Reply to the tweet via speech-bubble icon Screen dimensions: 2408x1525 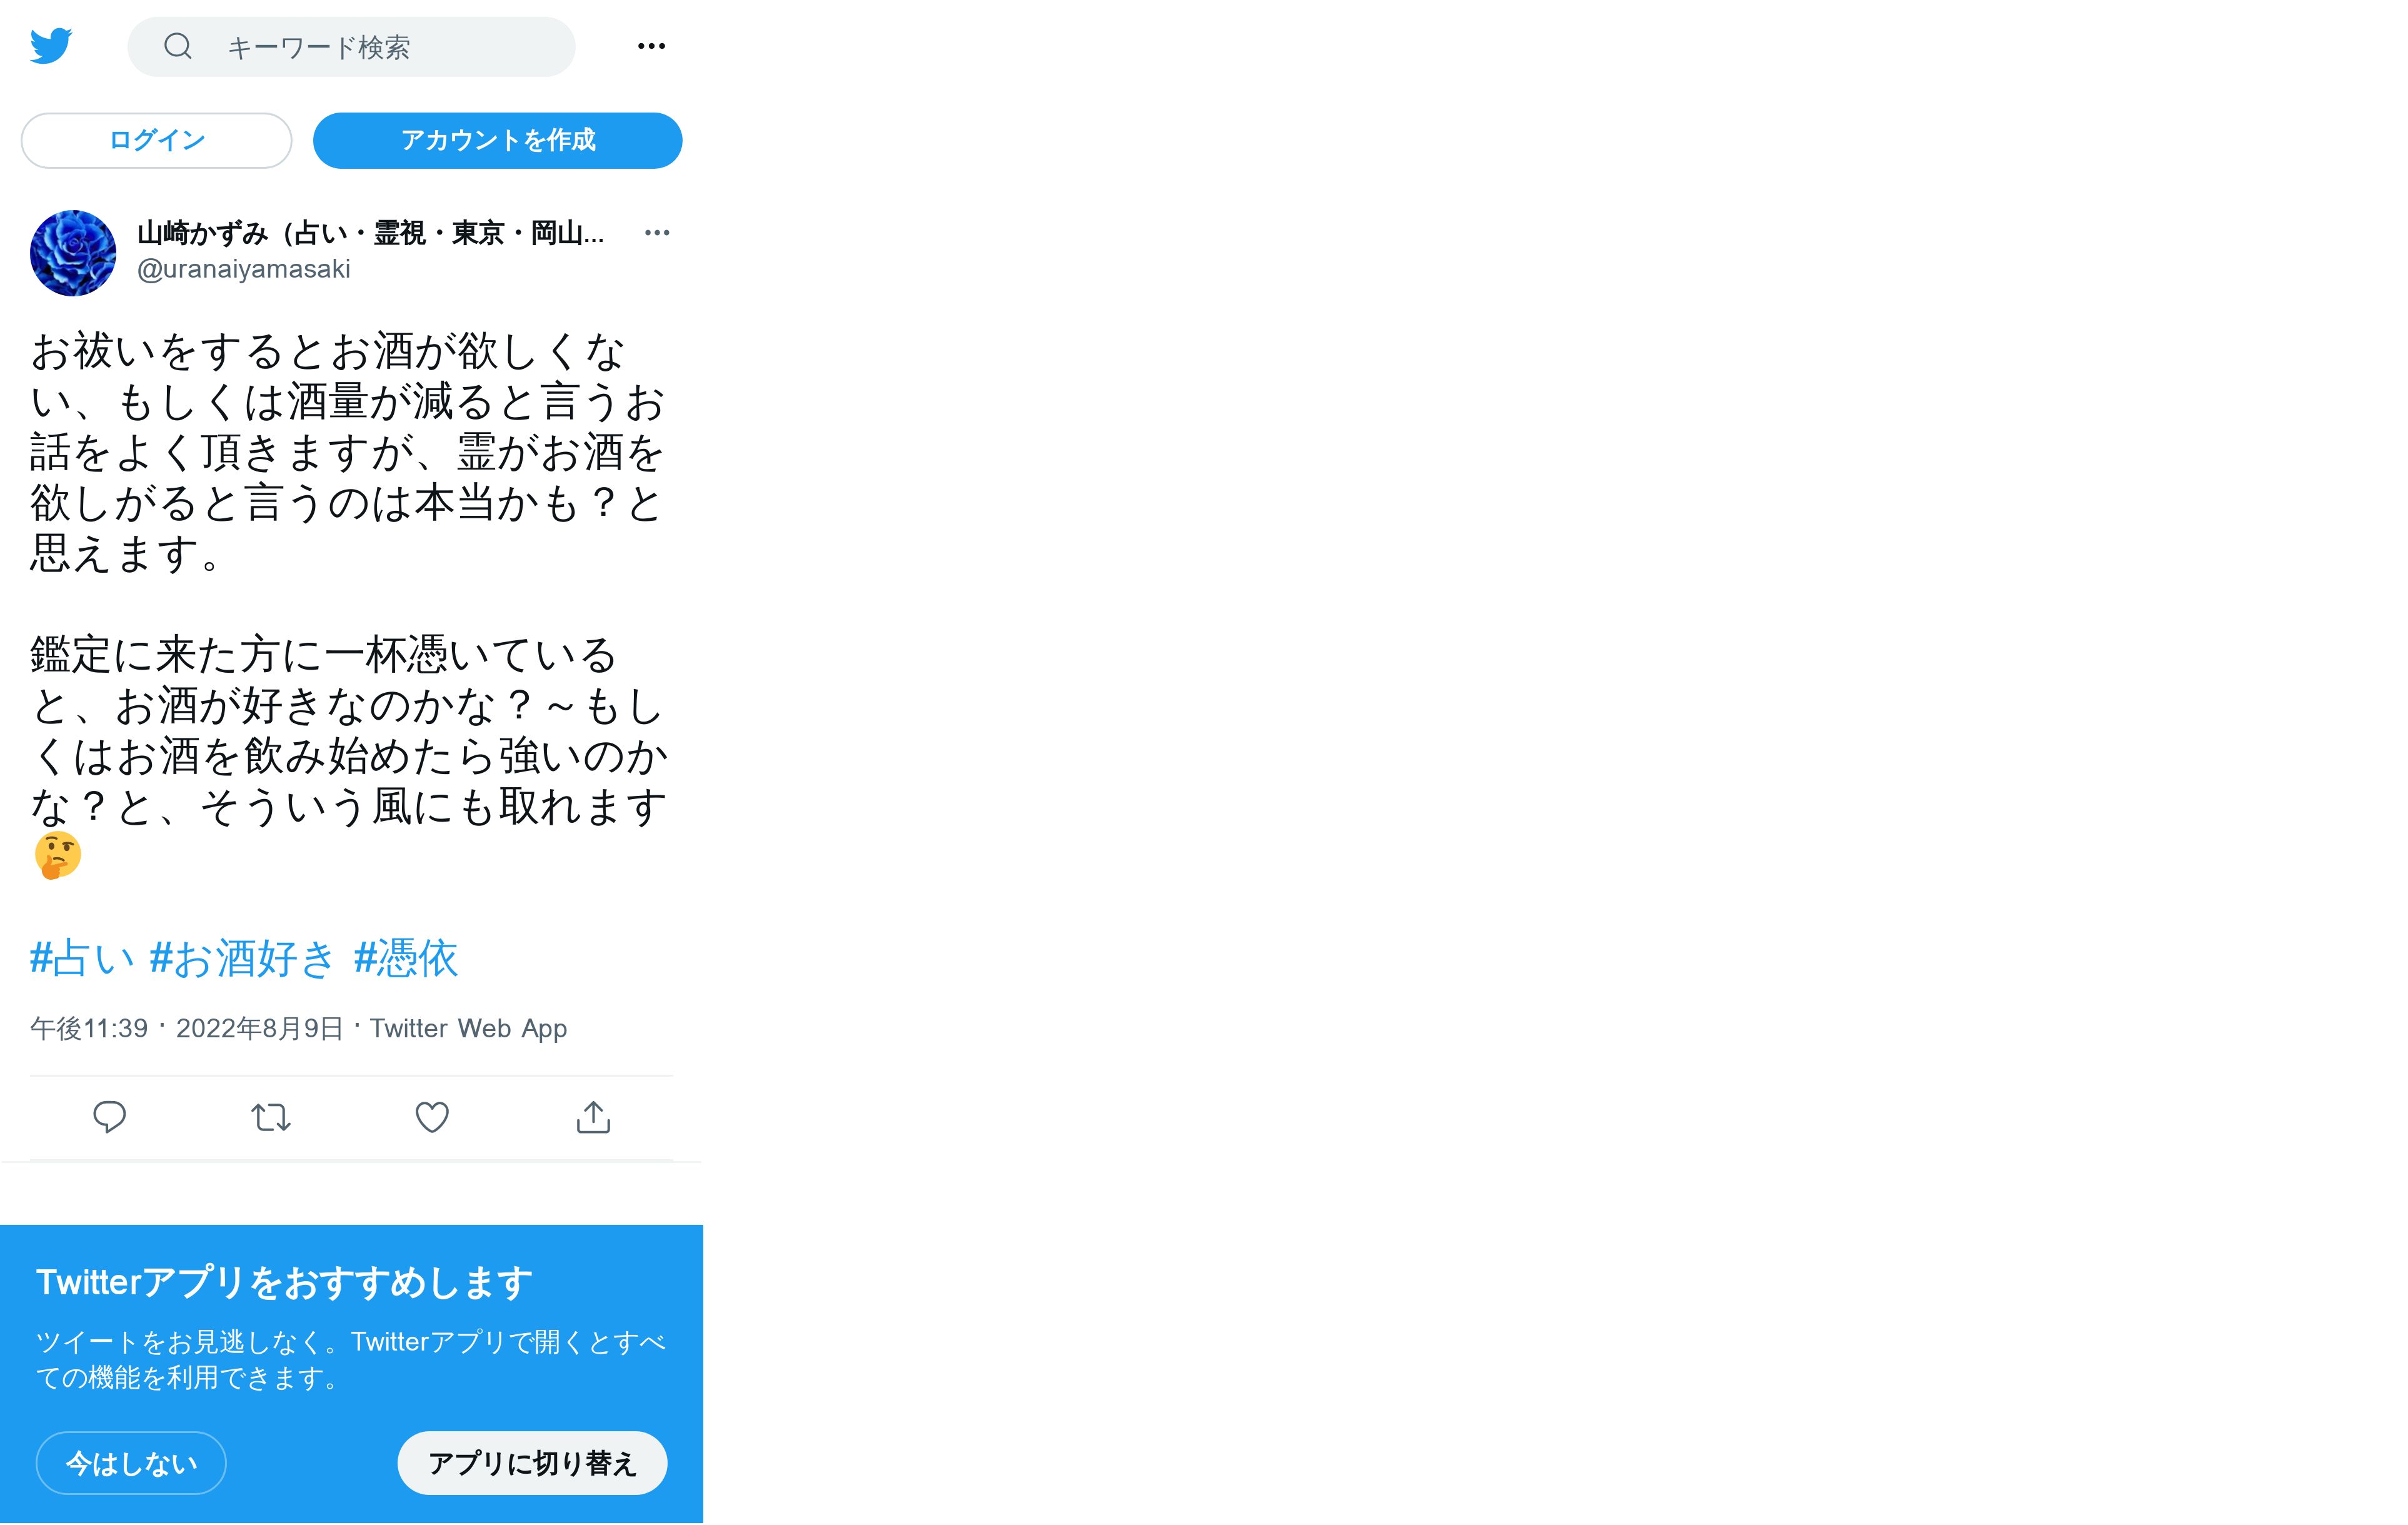click(109, 1117)
